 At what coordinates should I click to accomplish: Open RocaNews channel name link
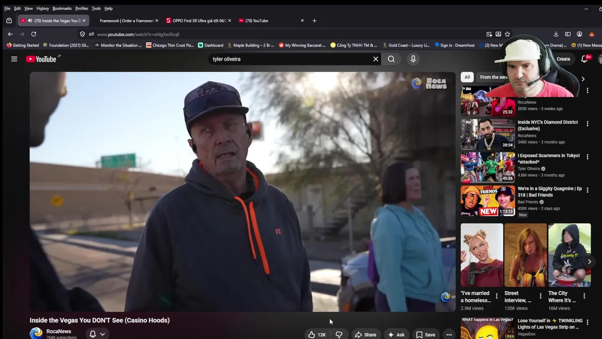[x=59, y=331]
